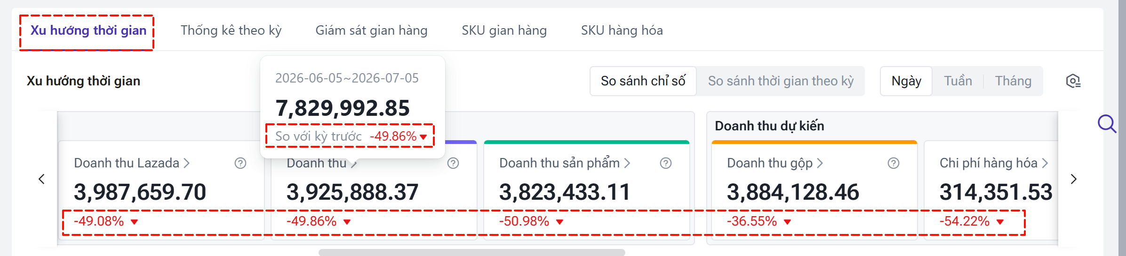Viewport: 1126px width, 256px height.
Task: Show help icon on Doanh thu card
Action: 453,163
